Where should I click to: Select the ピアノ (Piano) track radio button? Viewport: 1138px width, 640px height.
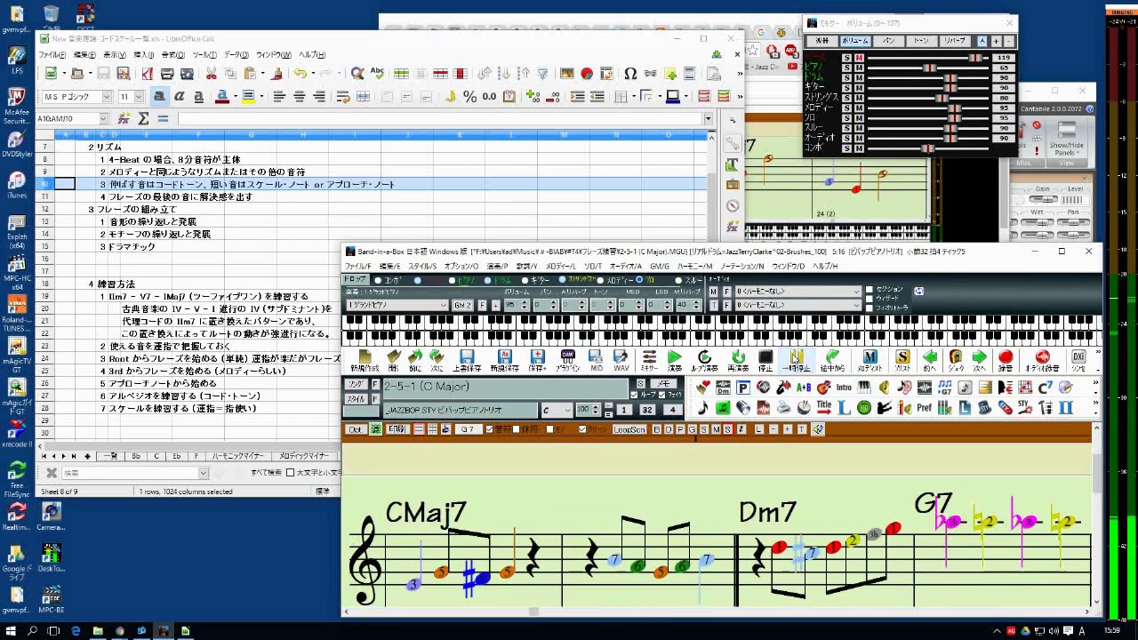453,280
